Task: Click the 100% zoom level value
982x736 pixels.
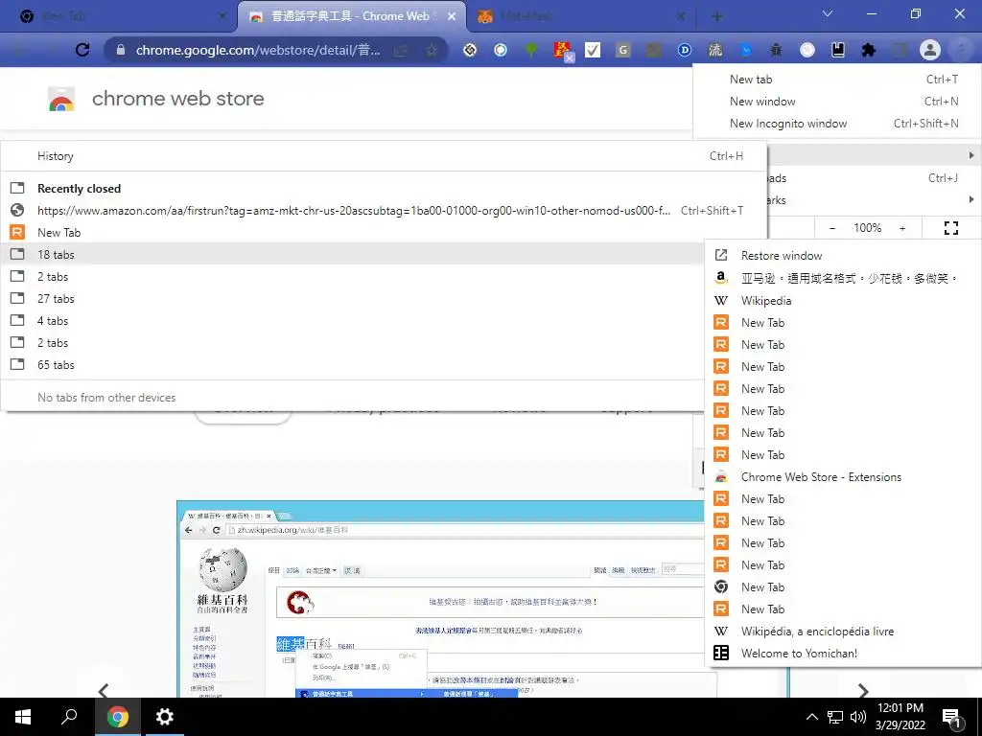Action: [x=867, y=228]
